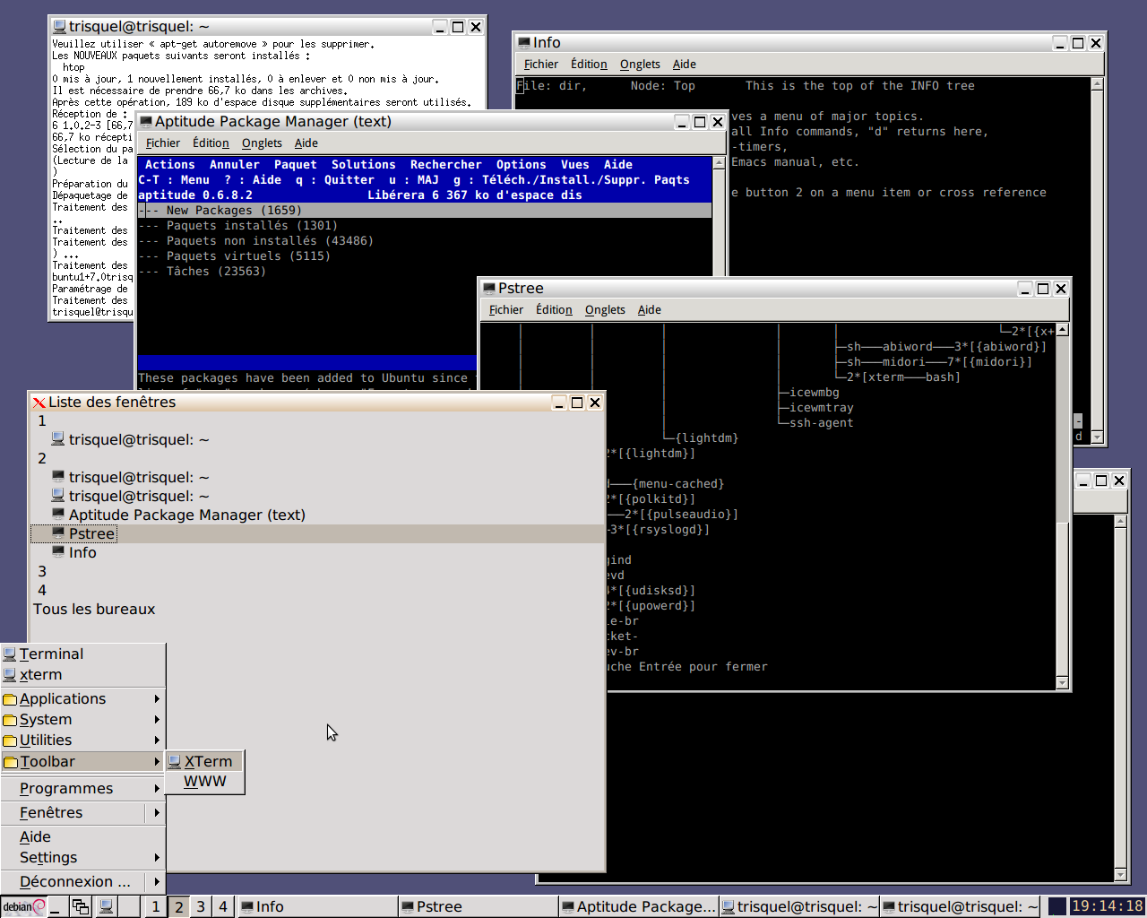
Task: Expand the Fenêtres submenu
Action: point(83,812)
